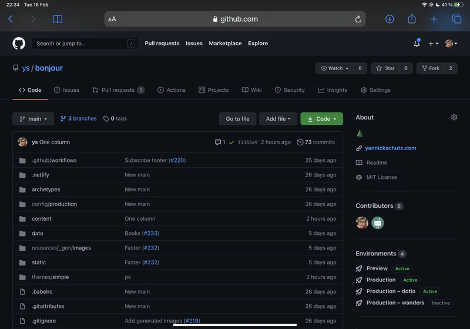Open the Projects tab

(214, 90)
